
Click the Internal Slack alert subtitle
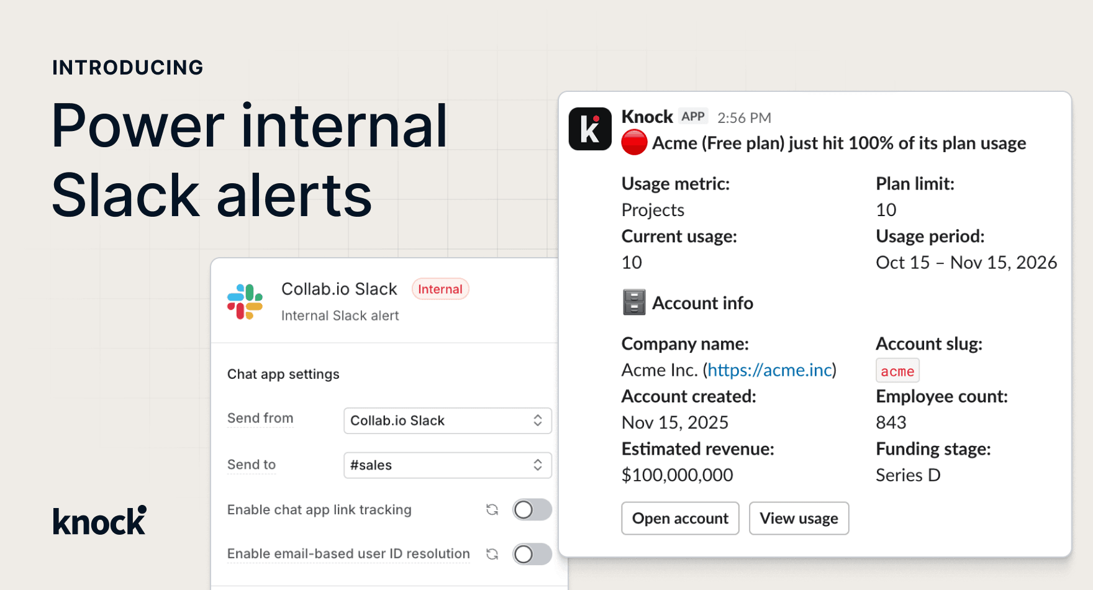340,315
